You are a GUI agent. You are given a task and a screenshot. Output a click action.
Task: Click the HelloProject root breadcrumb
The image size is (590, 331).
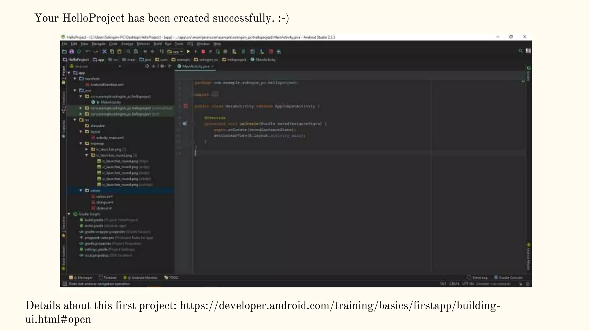tap(76, 60)
